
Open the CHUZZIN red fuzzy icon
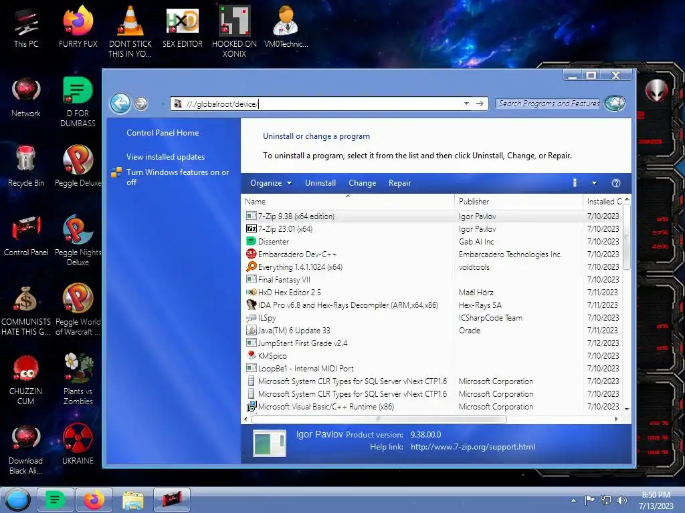[x=26, y=379]
